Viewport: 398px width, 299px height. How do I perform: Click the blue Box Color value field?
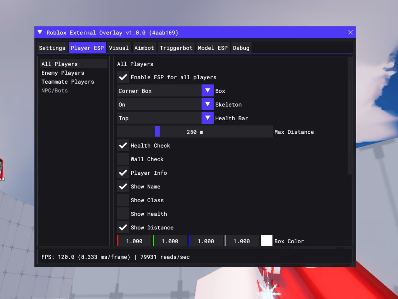coord(206,241)
